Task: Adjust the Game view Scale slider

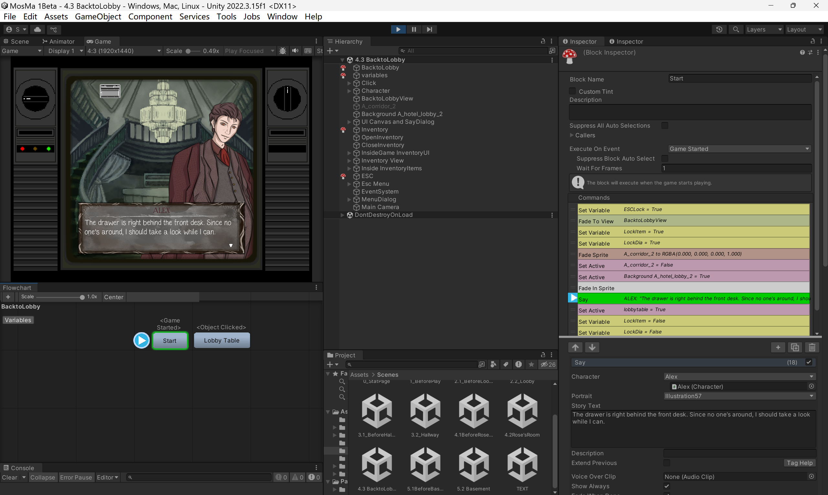Action: tap(193, 51)
